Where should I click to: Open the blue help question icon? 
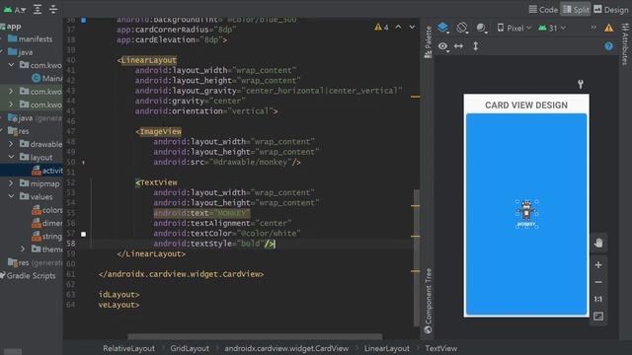(x=608, y=46)
